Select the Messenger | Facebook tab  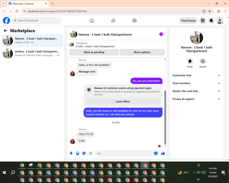pyautogui.click(x=28, y=4)
